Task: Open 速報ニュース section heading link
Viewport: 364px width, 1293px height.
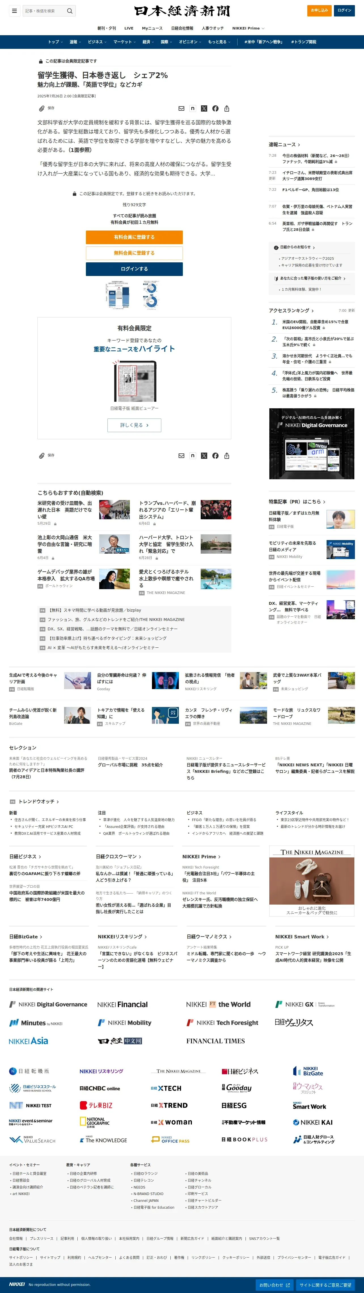Action: point(284,145)
